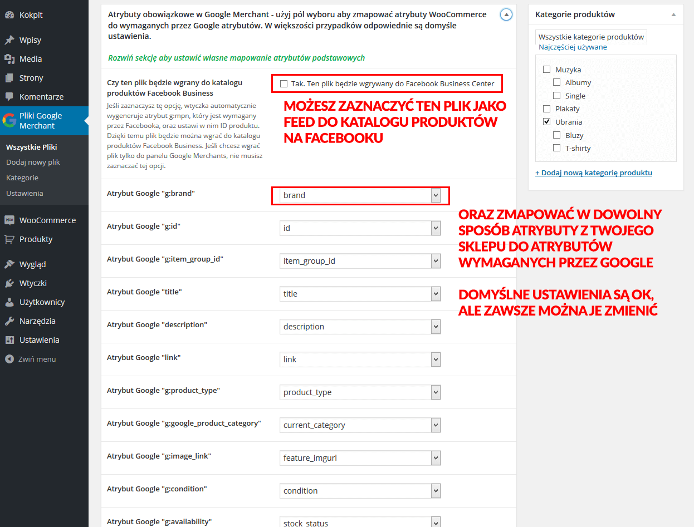The width and height of the screenshot is (694, 527).
Task: Click the green Rozwiń sekcję hint text
Action: pyautogui.click(x=237, y=58)
